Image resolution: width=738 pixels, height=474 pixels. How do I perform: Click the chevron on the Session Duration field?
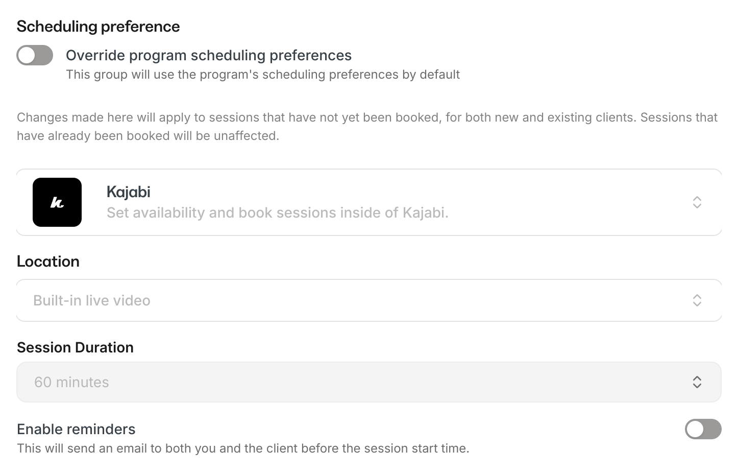coord(697,382)
